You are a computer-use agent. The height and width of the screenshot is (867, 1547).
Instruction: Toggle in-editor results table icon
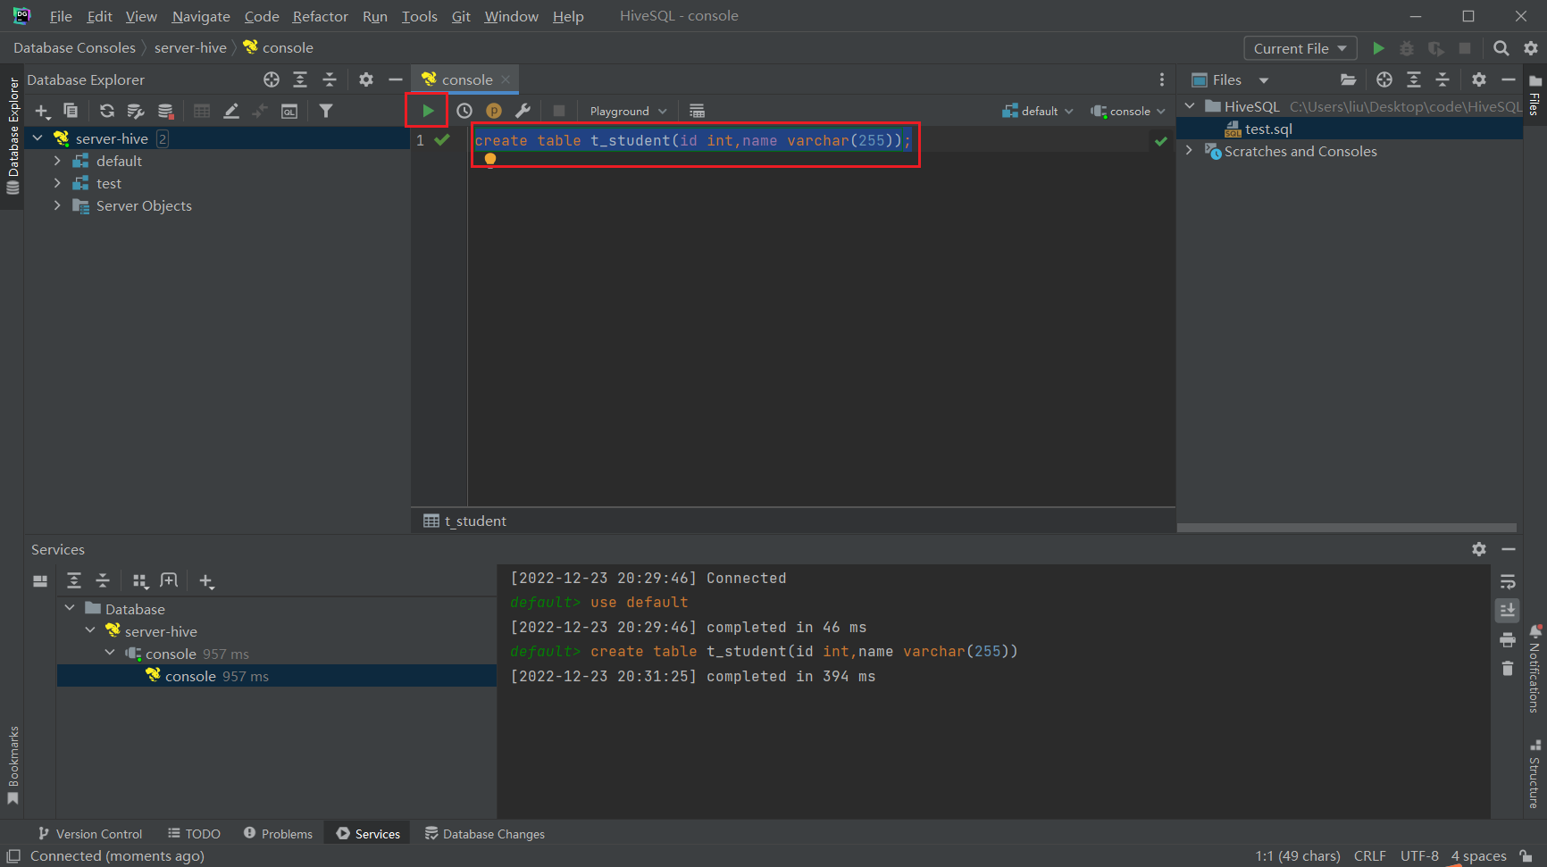pyautogui.click(x=697, y=111)
